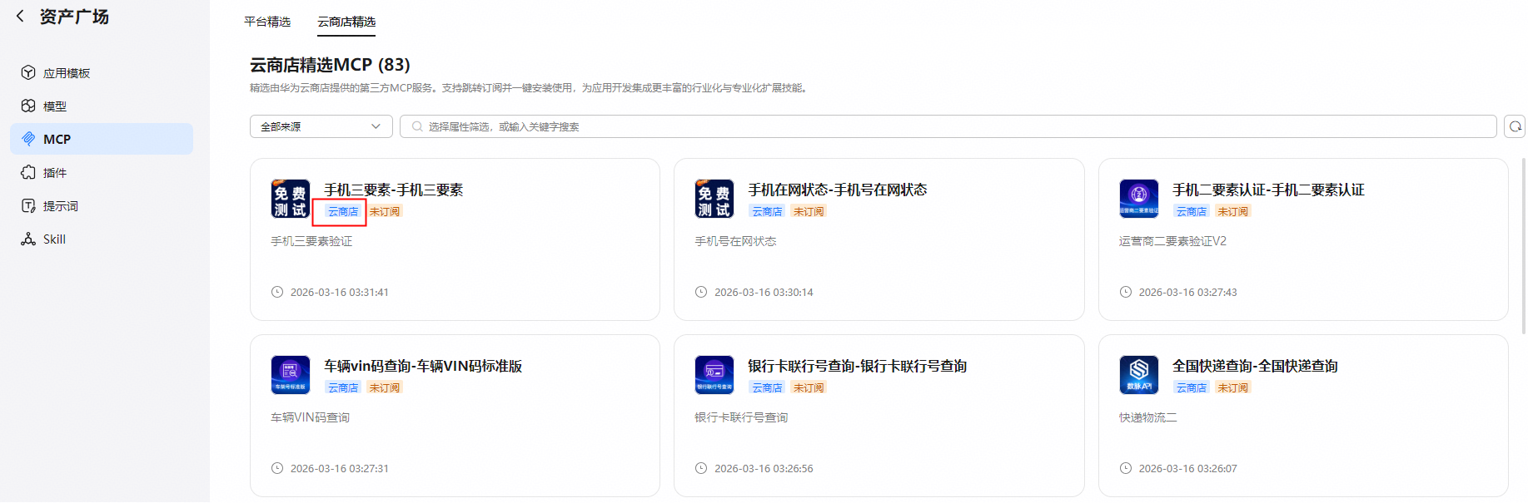Open the 手机在网状态-手机号在网状态 card title
The image size is (1528, 503).
coord(838,190)
